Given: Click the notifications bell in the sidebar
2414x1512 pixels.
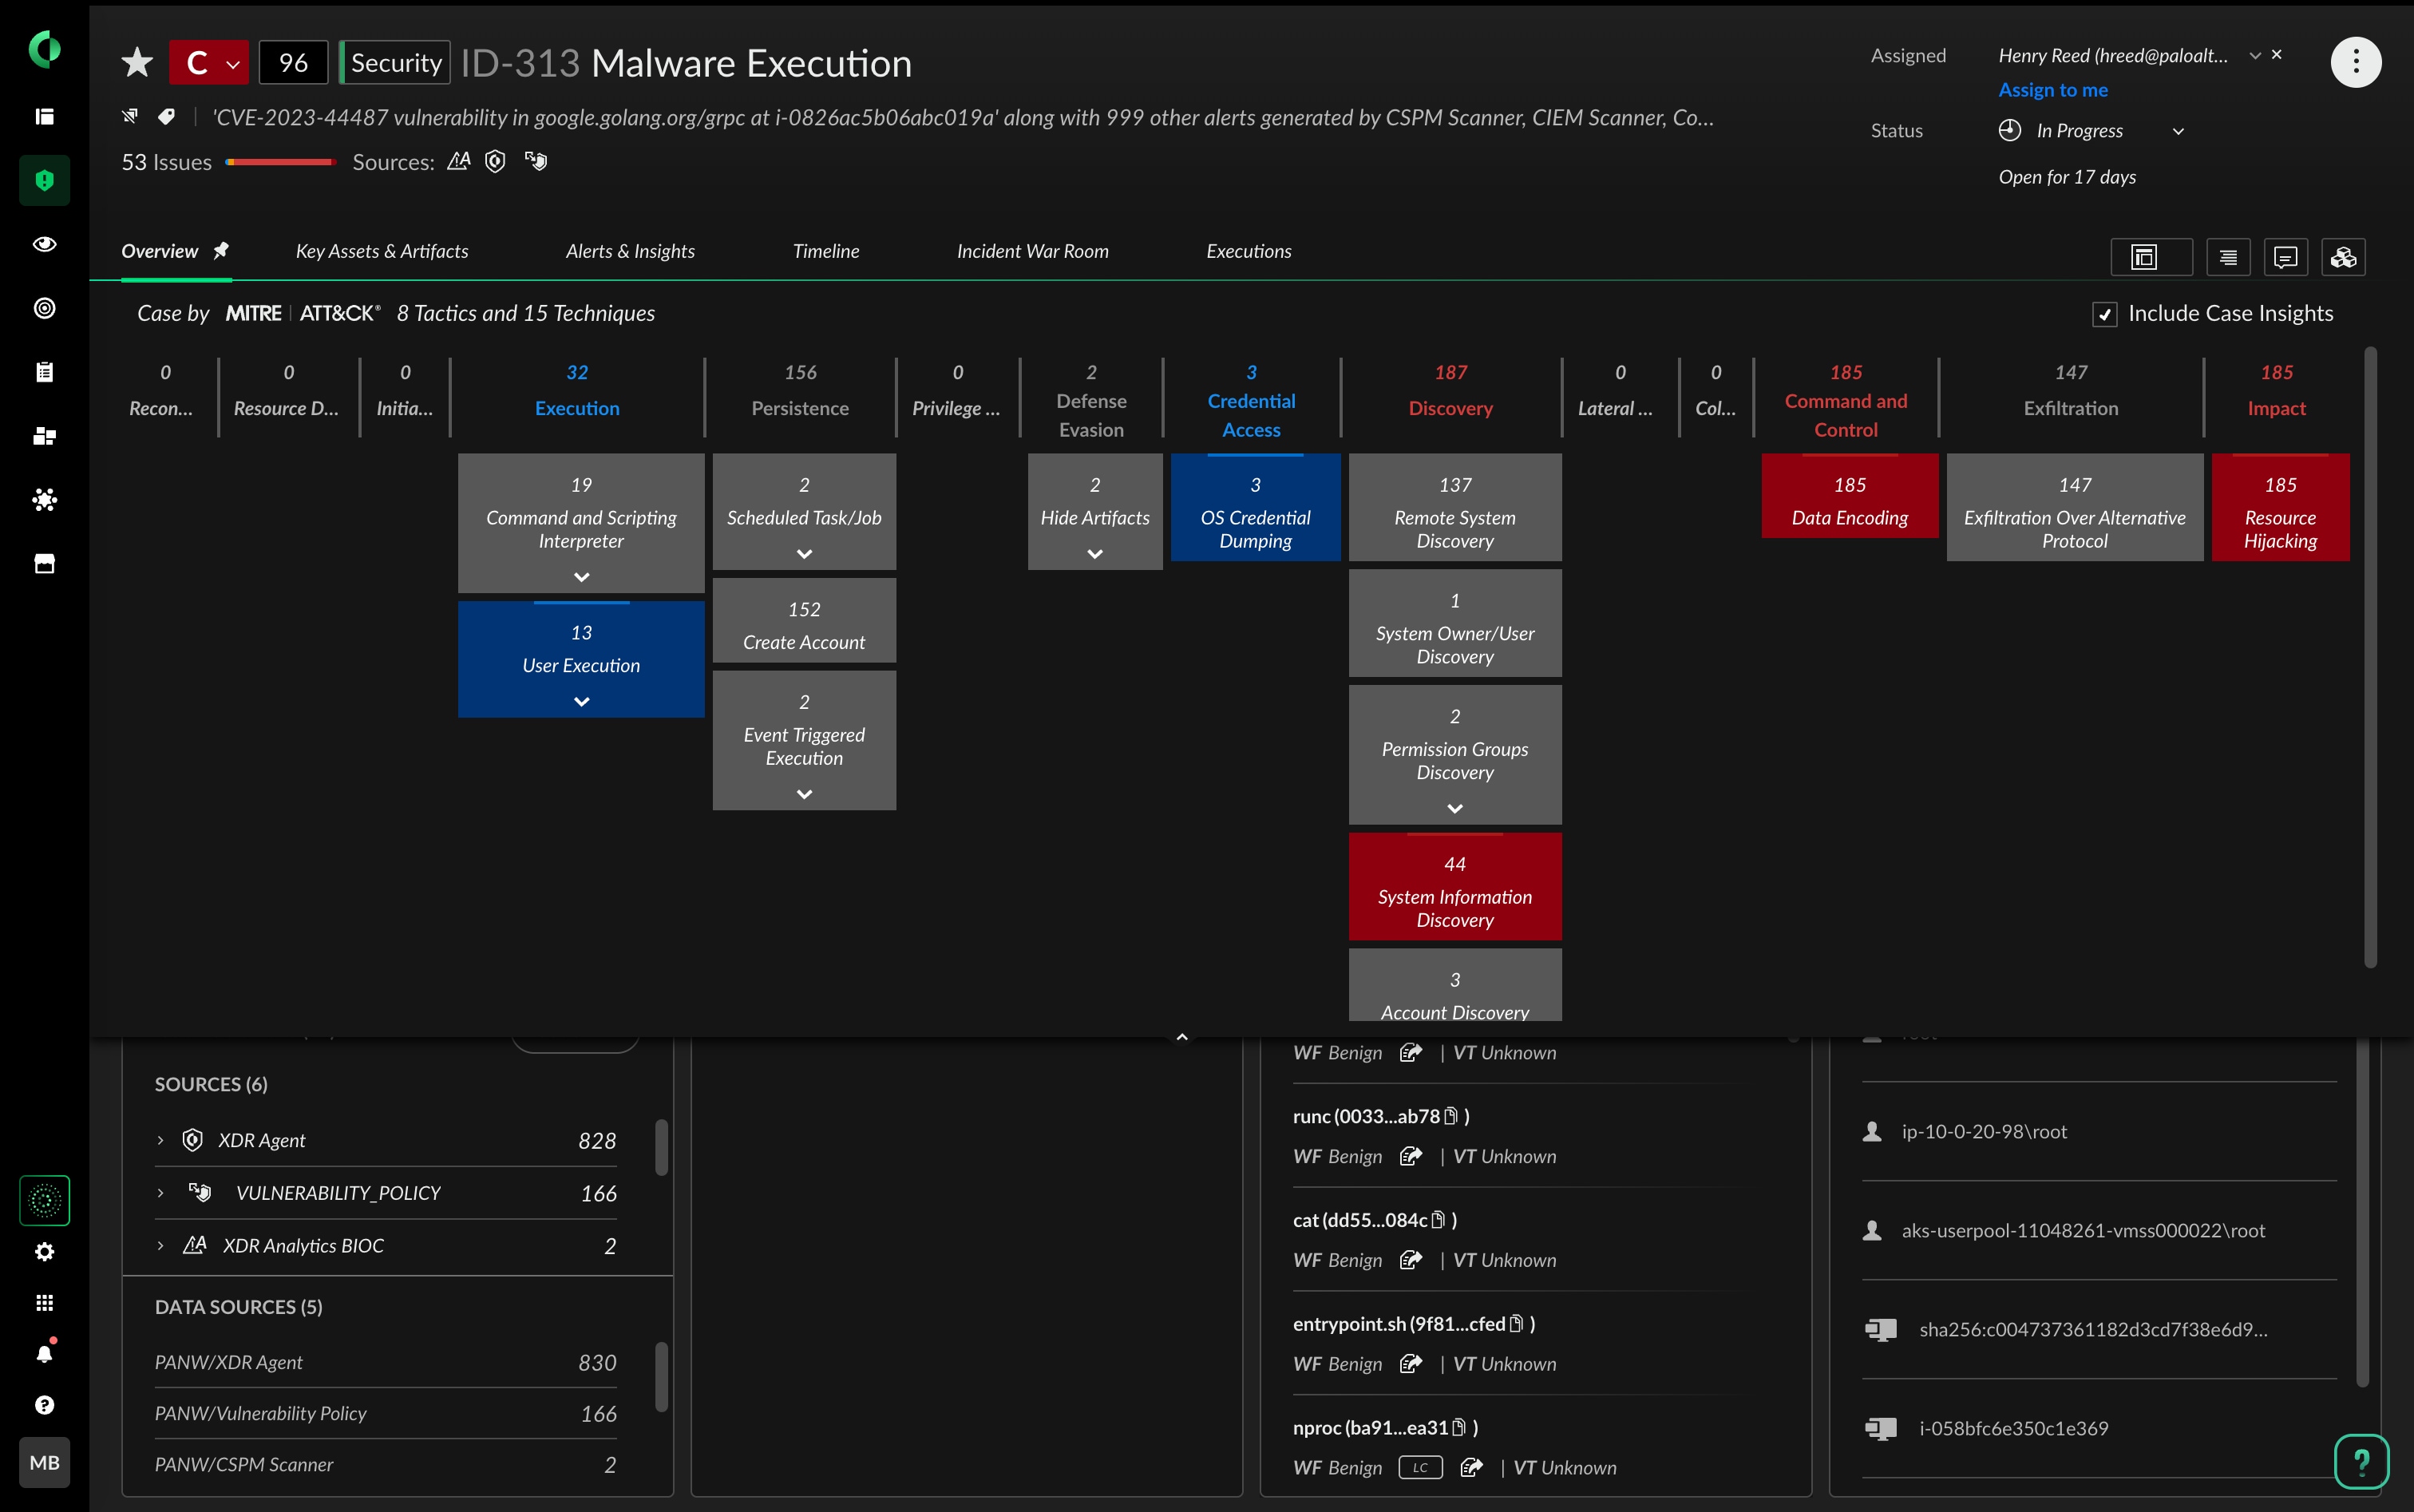Looking at the screenshot, I should pos(44,1354).
